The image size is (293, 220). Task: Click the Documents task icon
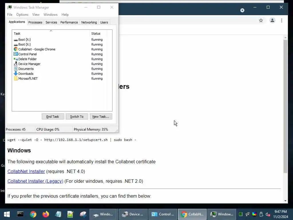click(x=16, y=69)
